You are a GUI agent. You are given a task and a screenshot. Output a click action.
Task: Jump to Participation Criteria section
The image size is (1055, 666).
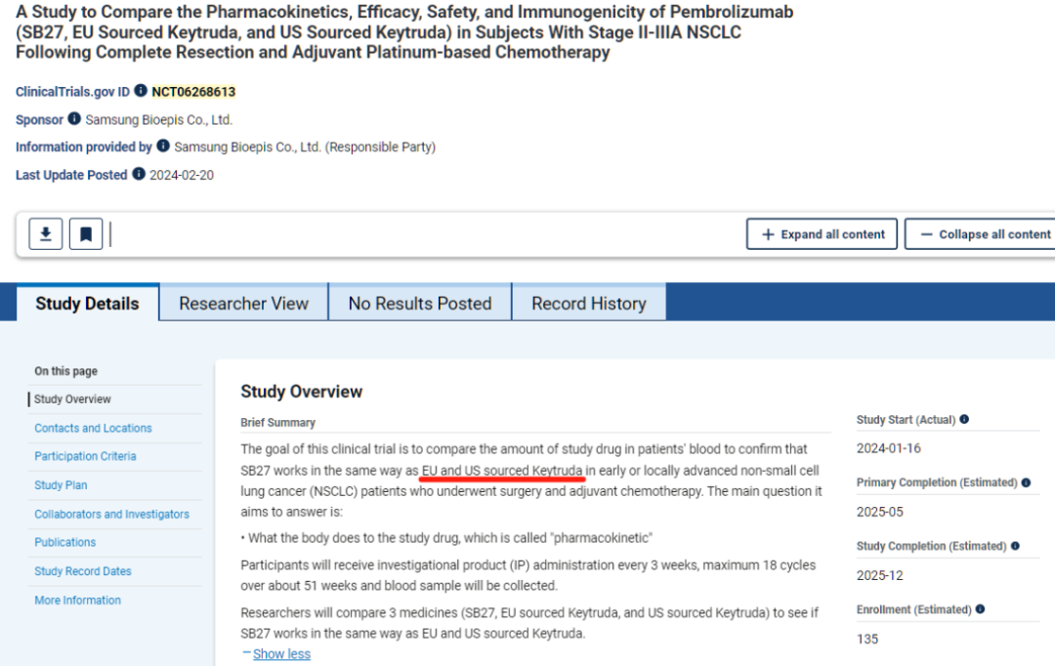point(85,456)
